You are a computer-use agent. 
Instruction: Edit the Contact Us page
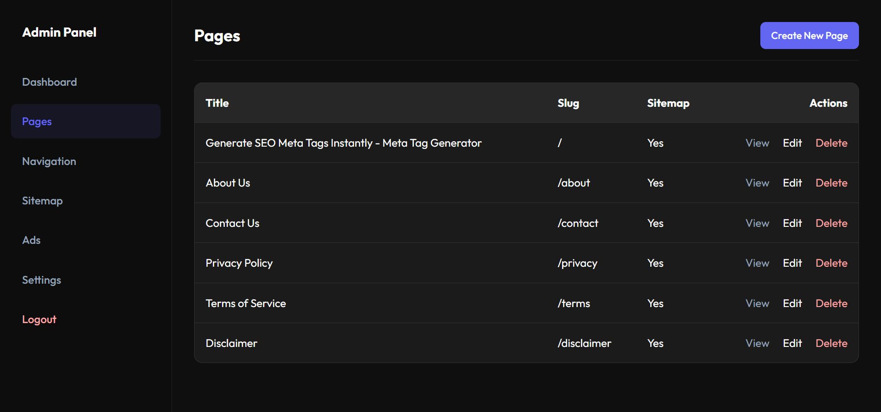point(792,223)
